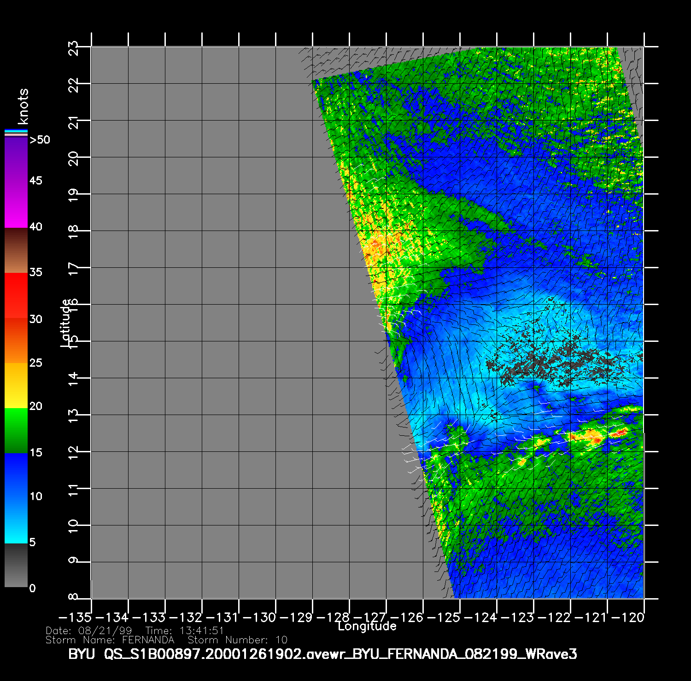Select the red 30–35 knots legend band

[x=16, y=295]
